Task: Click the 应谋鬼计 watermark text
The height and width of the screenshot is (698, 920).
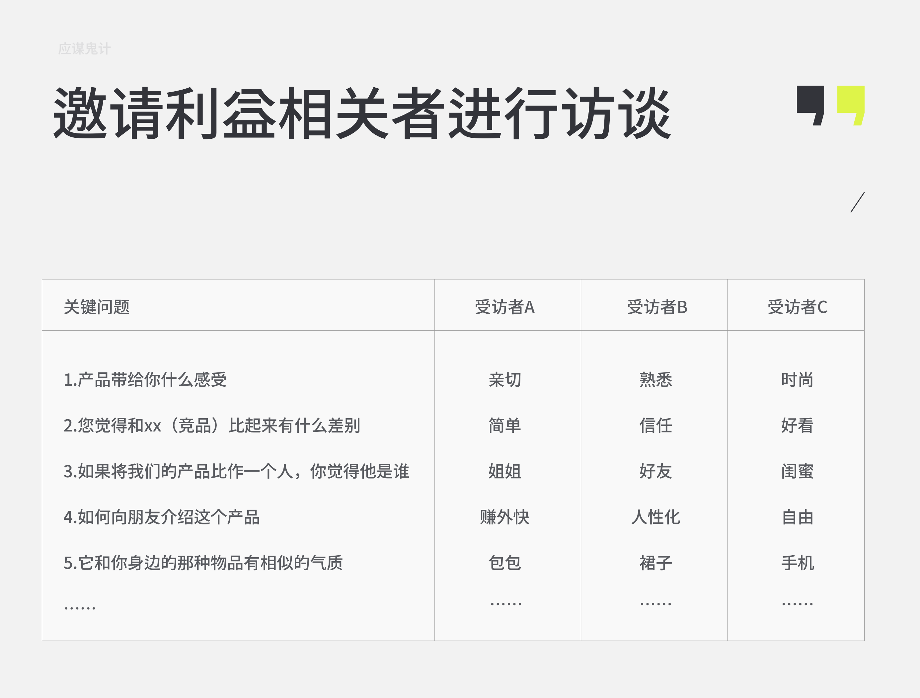Action: 84,49
